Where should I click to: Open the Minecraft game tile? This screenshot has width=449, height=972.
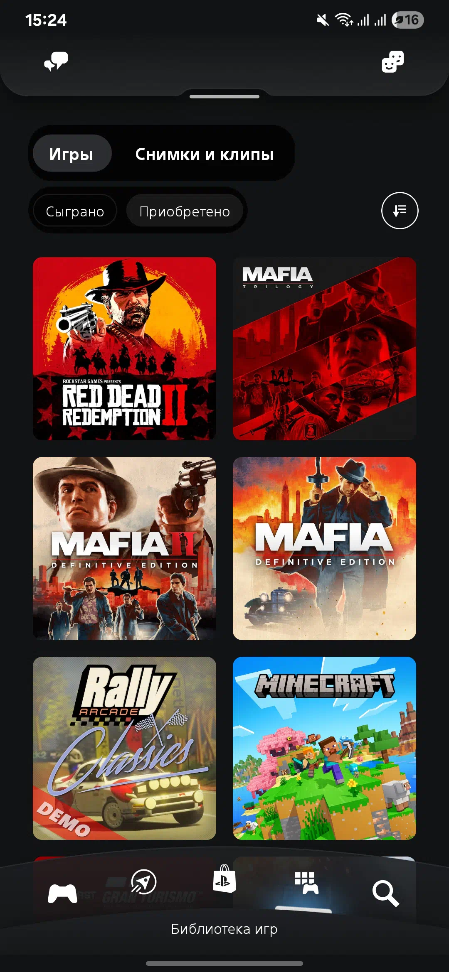324,748
